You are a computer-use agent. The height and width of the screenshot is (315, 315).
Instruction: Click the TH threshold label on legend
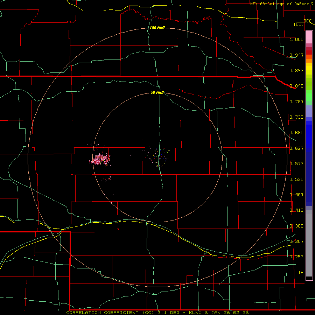301,273
